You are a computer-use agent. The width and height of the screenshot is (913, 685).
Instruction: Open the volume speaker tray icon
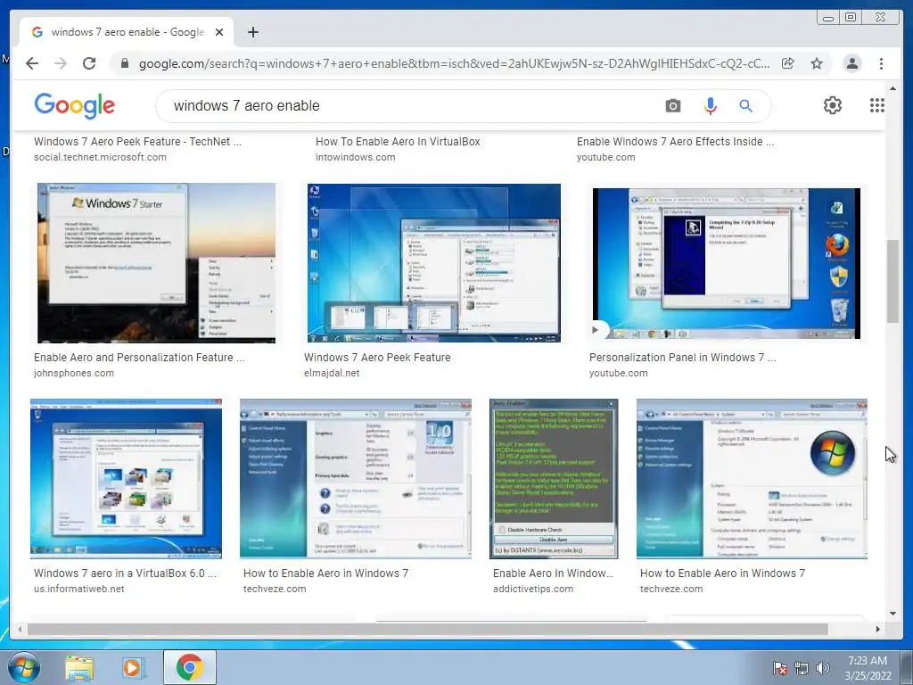pyautogui.click(x=822, y=669)
